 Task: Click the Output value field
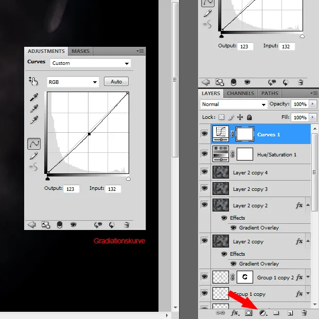[70, 189]
